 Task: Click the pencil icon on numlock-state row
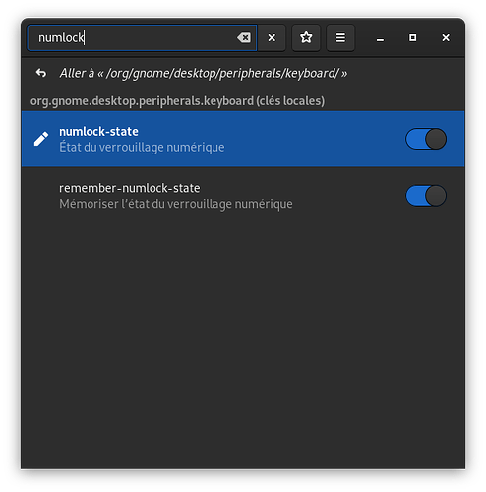click(x=41, y=139)
